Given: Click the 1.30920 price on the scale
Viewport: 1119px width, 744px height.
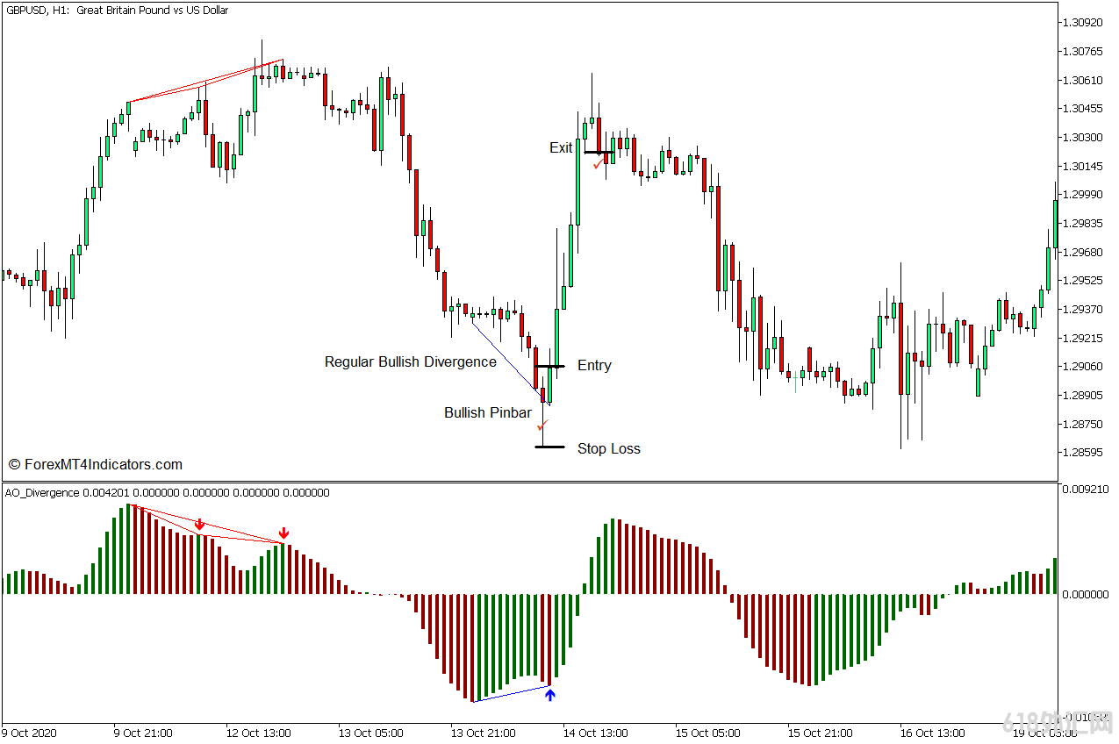Looking at the screenshot, I should [1081, 22].
